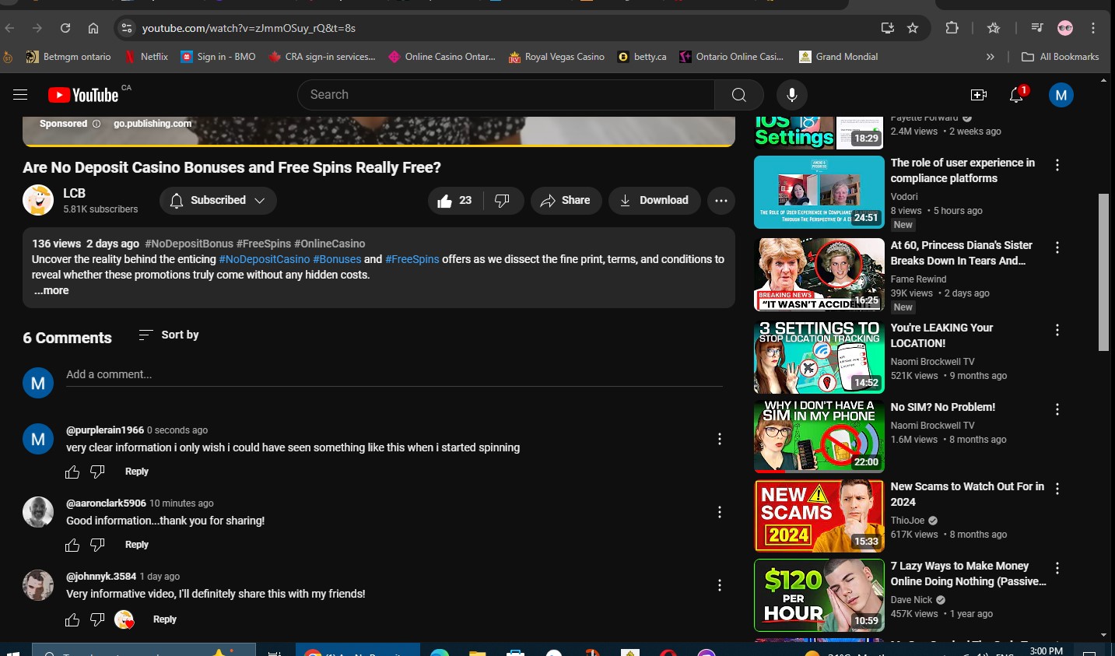Open the #FreeSpins hashtag in description
Viewport: 1115px width, 656px height.
click(412, 259)
